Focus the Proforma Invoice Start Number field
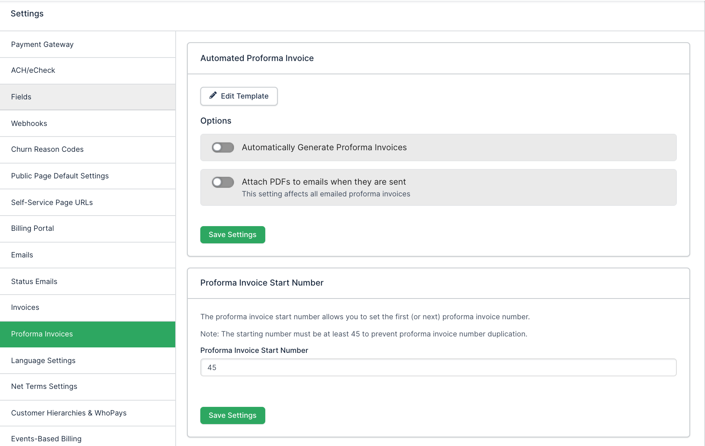Screen dimensions: 705x446 [438, 367]
